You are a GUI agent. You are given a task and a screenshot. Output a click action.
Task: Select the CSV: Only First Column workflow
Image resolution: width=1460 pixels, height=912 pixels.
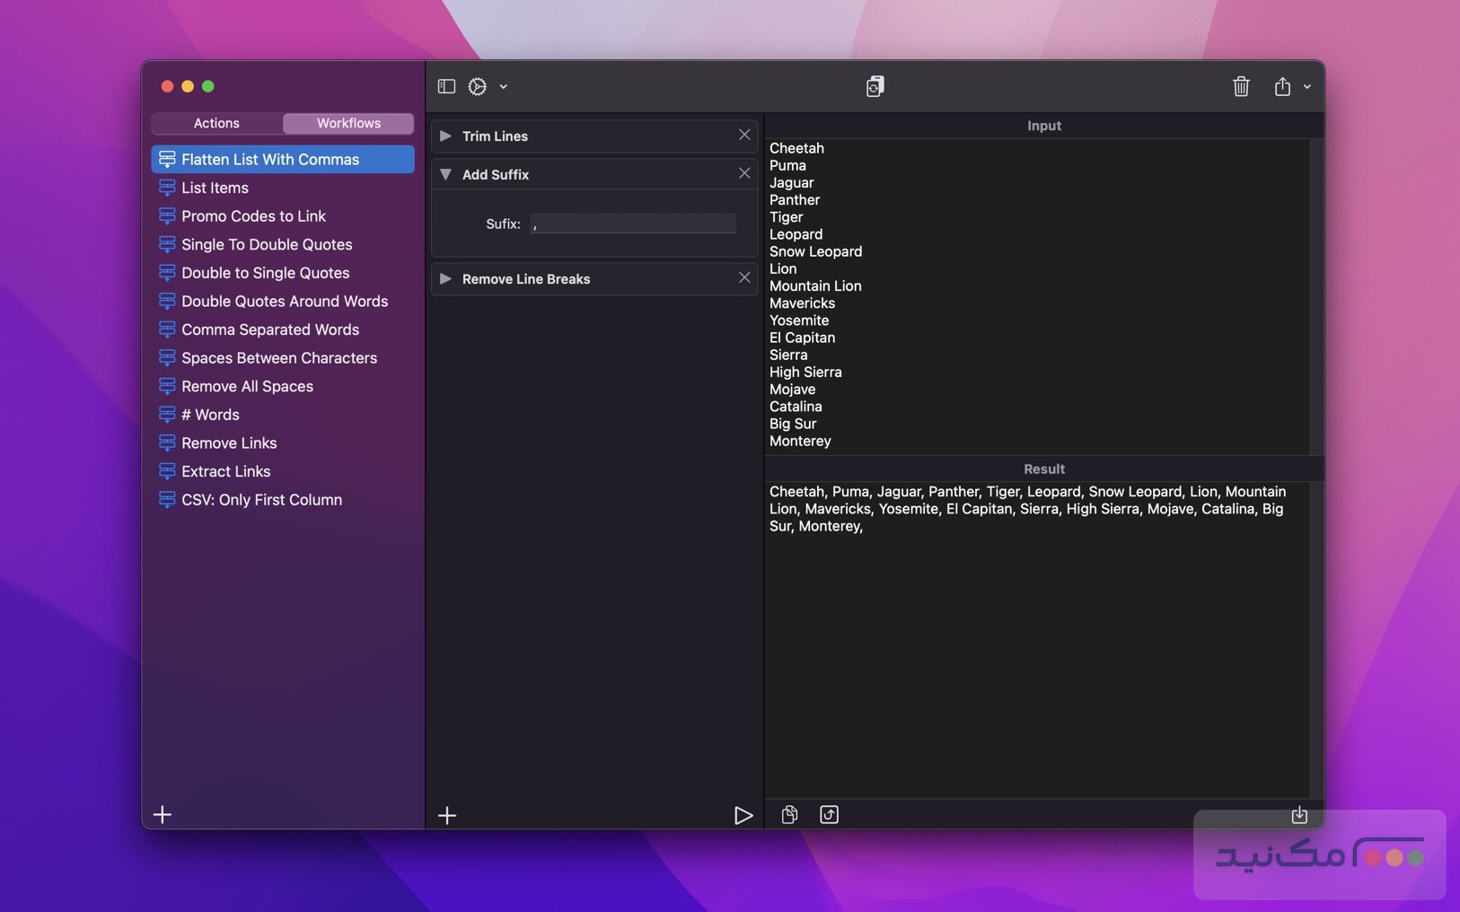coord(261,499)
